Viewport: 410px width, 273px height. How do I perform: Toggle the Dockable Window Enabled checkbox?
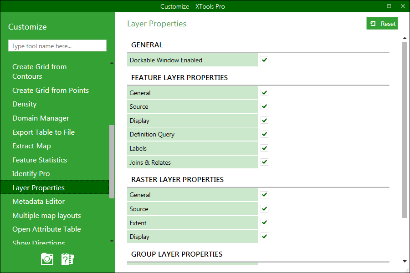[x=264, y=60]
